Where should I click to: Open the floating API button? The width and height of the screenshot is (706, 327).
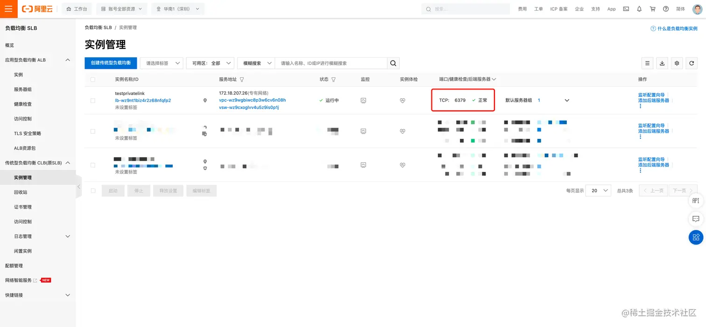click(696, 201)
